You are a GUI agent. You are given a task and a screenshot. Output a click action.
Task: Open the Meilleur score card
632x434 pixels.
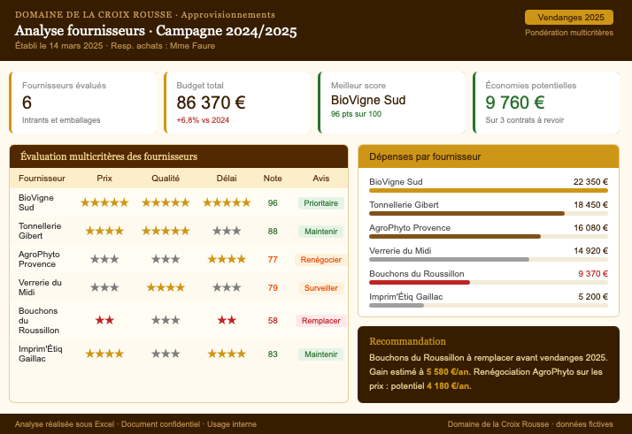pyautogui.click(x=392, y=103)
